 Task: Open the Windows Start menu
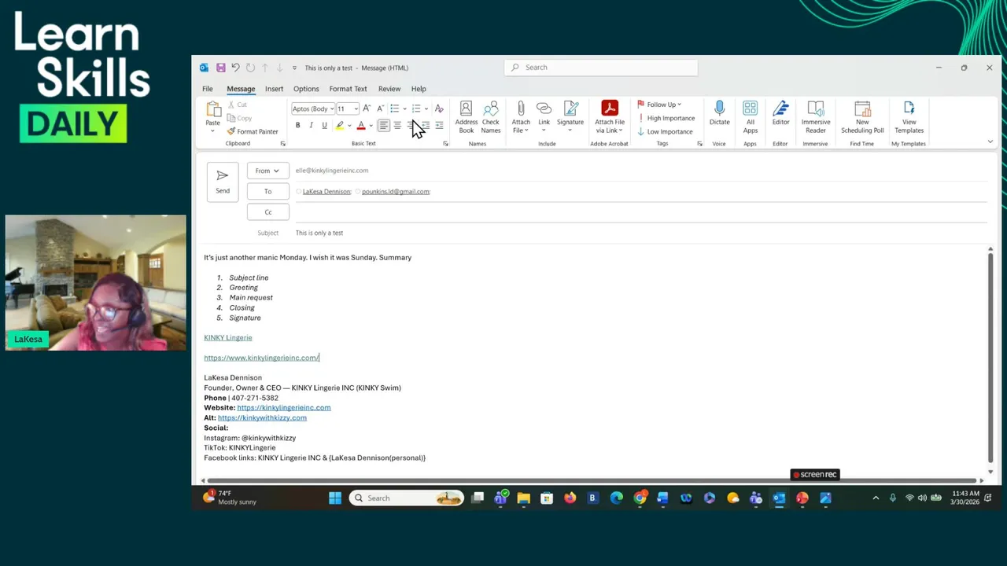click(335, 498)
